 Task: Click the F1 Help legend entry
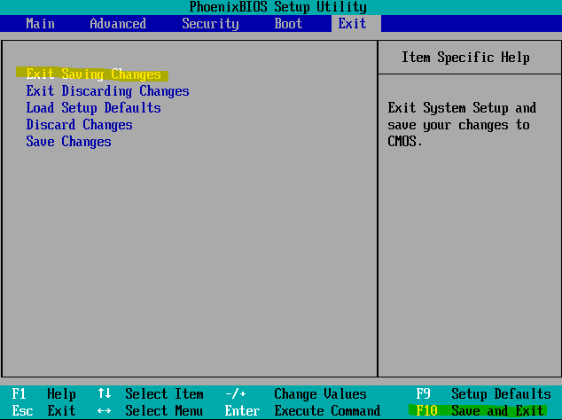point(43,393)
